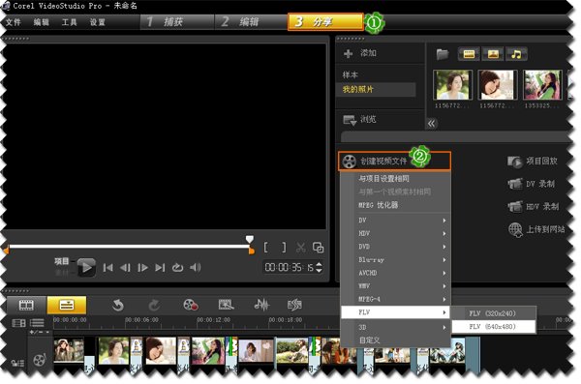
Task: Open the system volume control
Action: 196,267
